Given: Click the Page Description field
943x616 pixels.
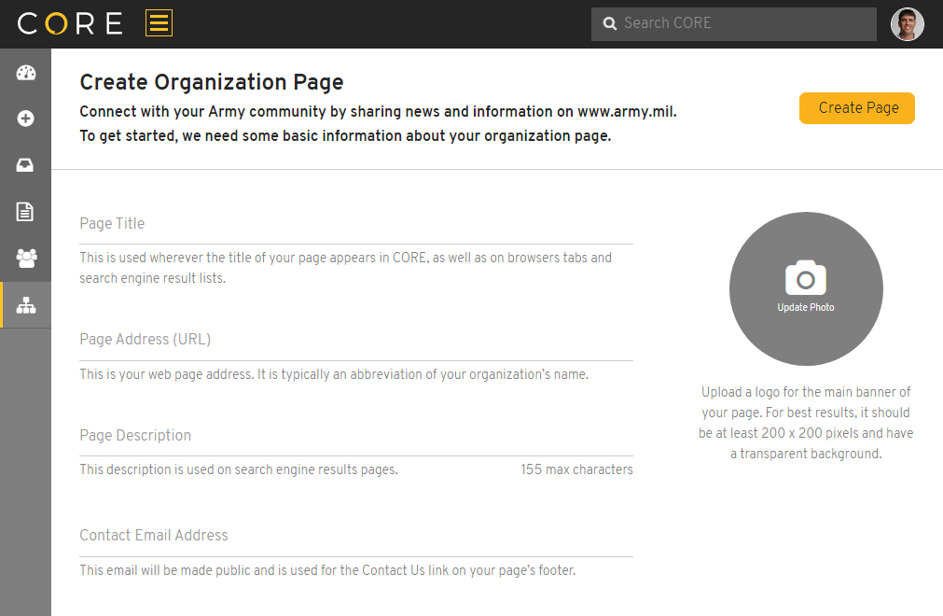Looking at the screenshot, I should 356,436.
